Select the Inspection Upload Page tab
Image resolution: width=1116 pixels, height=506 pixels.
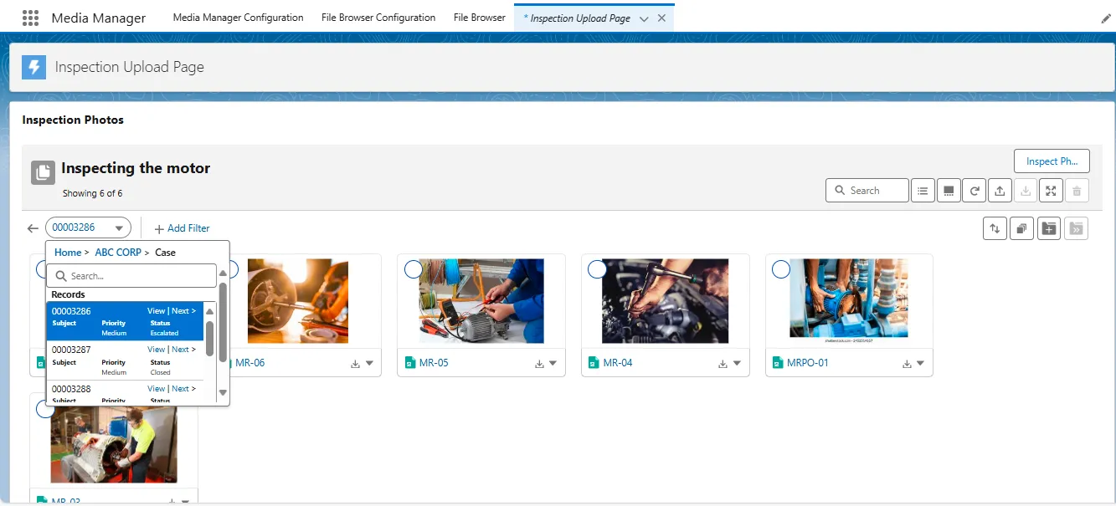coord(577,18)
